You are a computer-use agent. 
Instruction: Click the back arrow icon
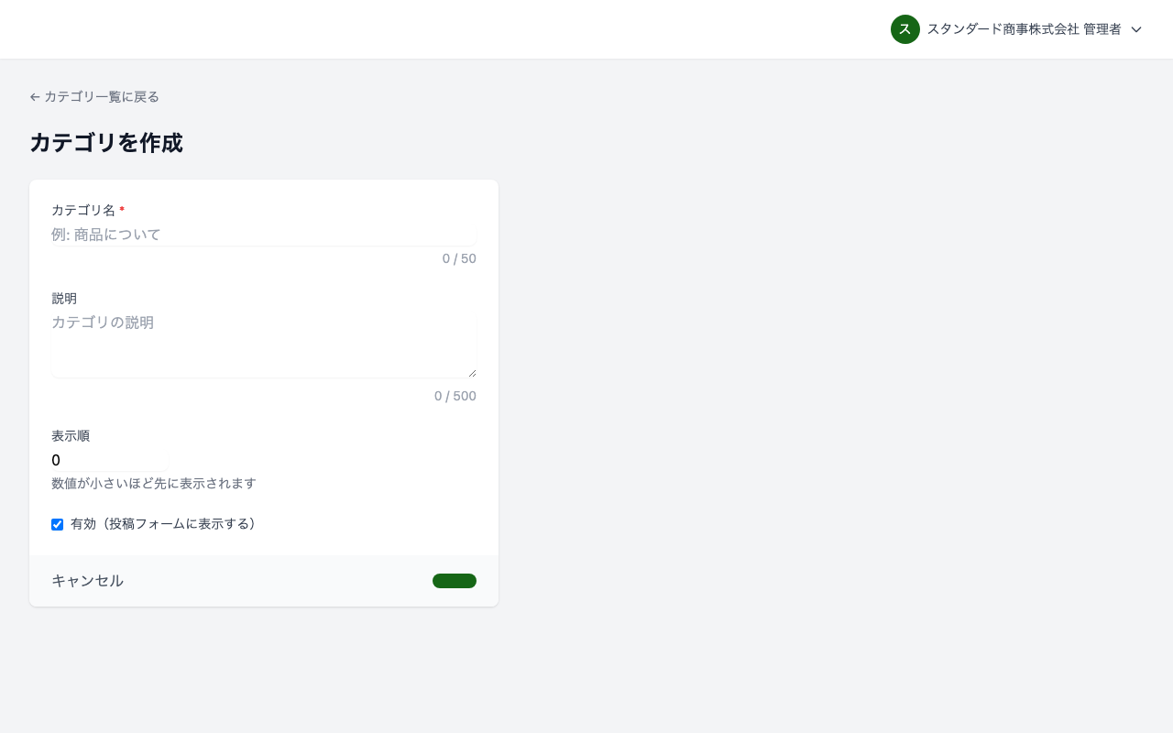point(35,97)
